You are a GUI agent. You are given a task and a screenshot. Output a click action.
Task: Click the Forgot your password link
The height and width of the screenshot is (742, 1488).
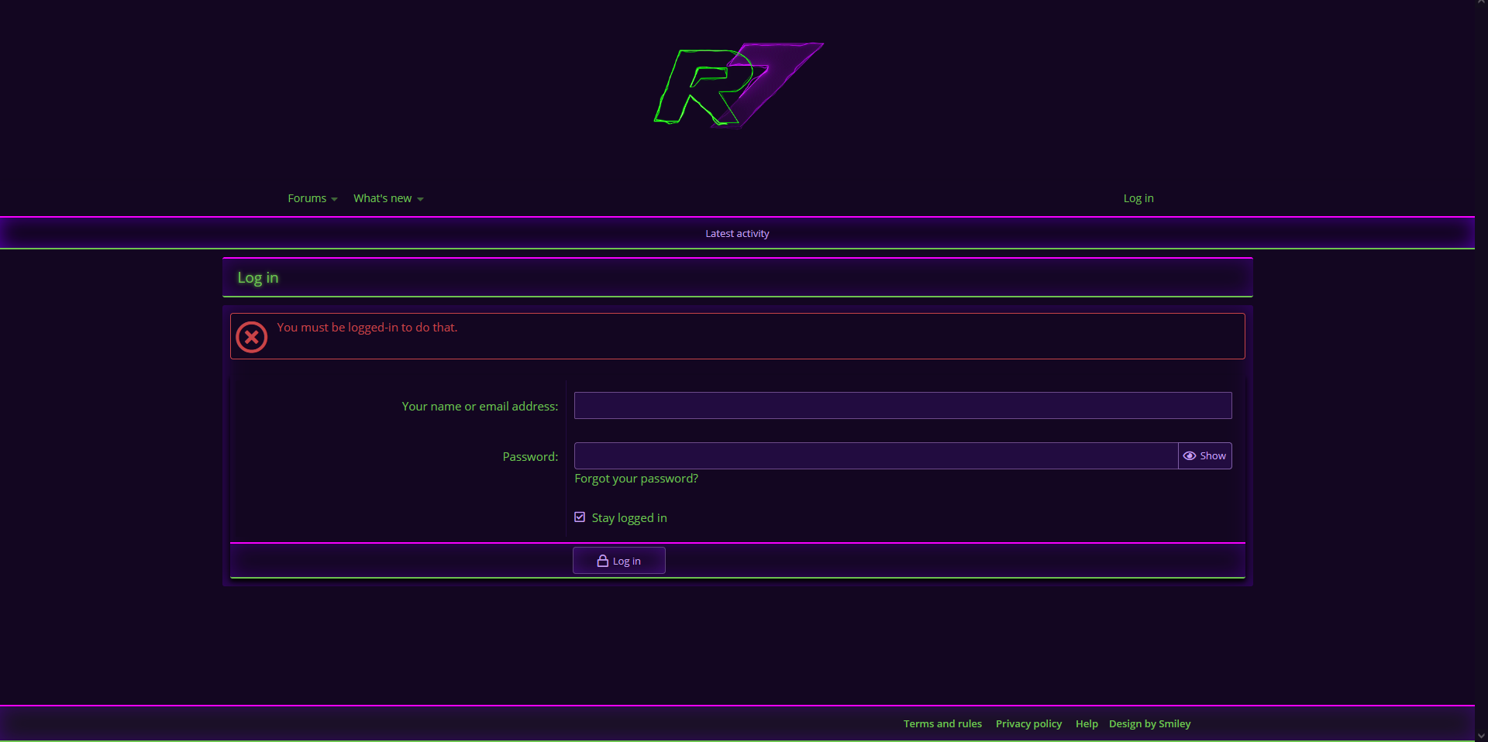[635, 479]
